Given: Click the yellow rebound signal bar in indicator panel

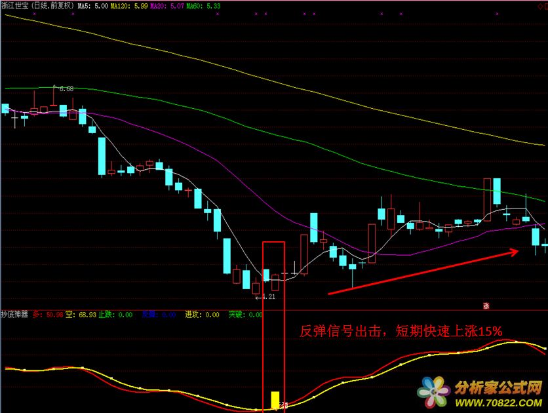Looking at the screenshot, I should (x=275, y=400).
